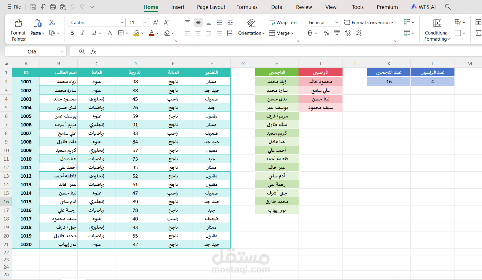Expand quick access toolbar chevron

92,7
